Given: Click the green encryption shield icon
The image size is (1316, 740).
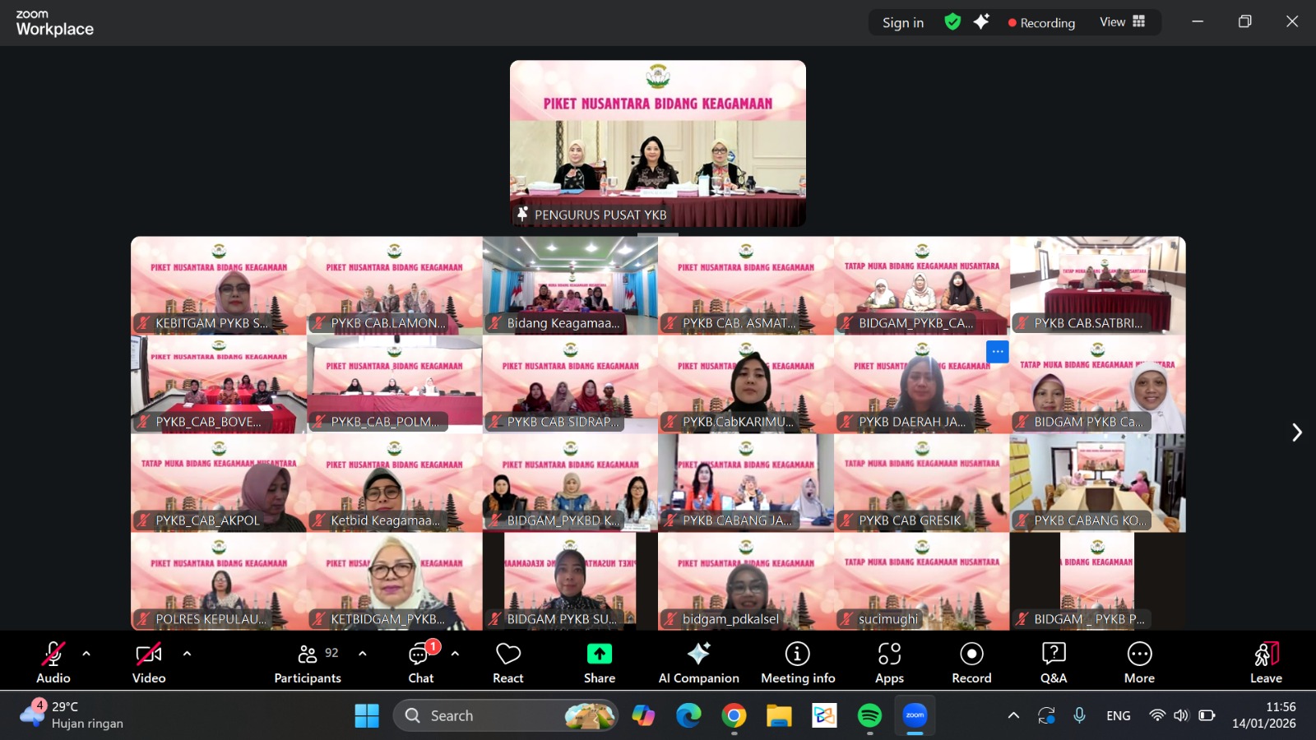Looking at the screenshot, I should click(x=952, y=22).
